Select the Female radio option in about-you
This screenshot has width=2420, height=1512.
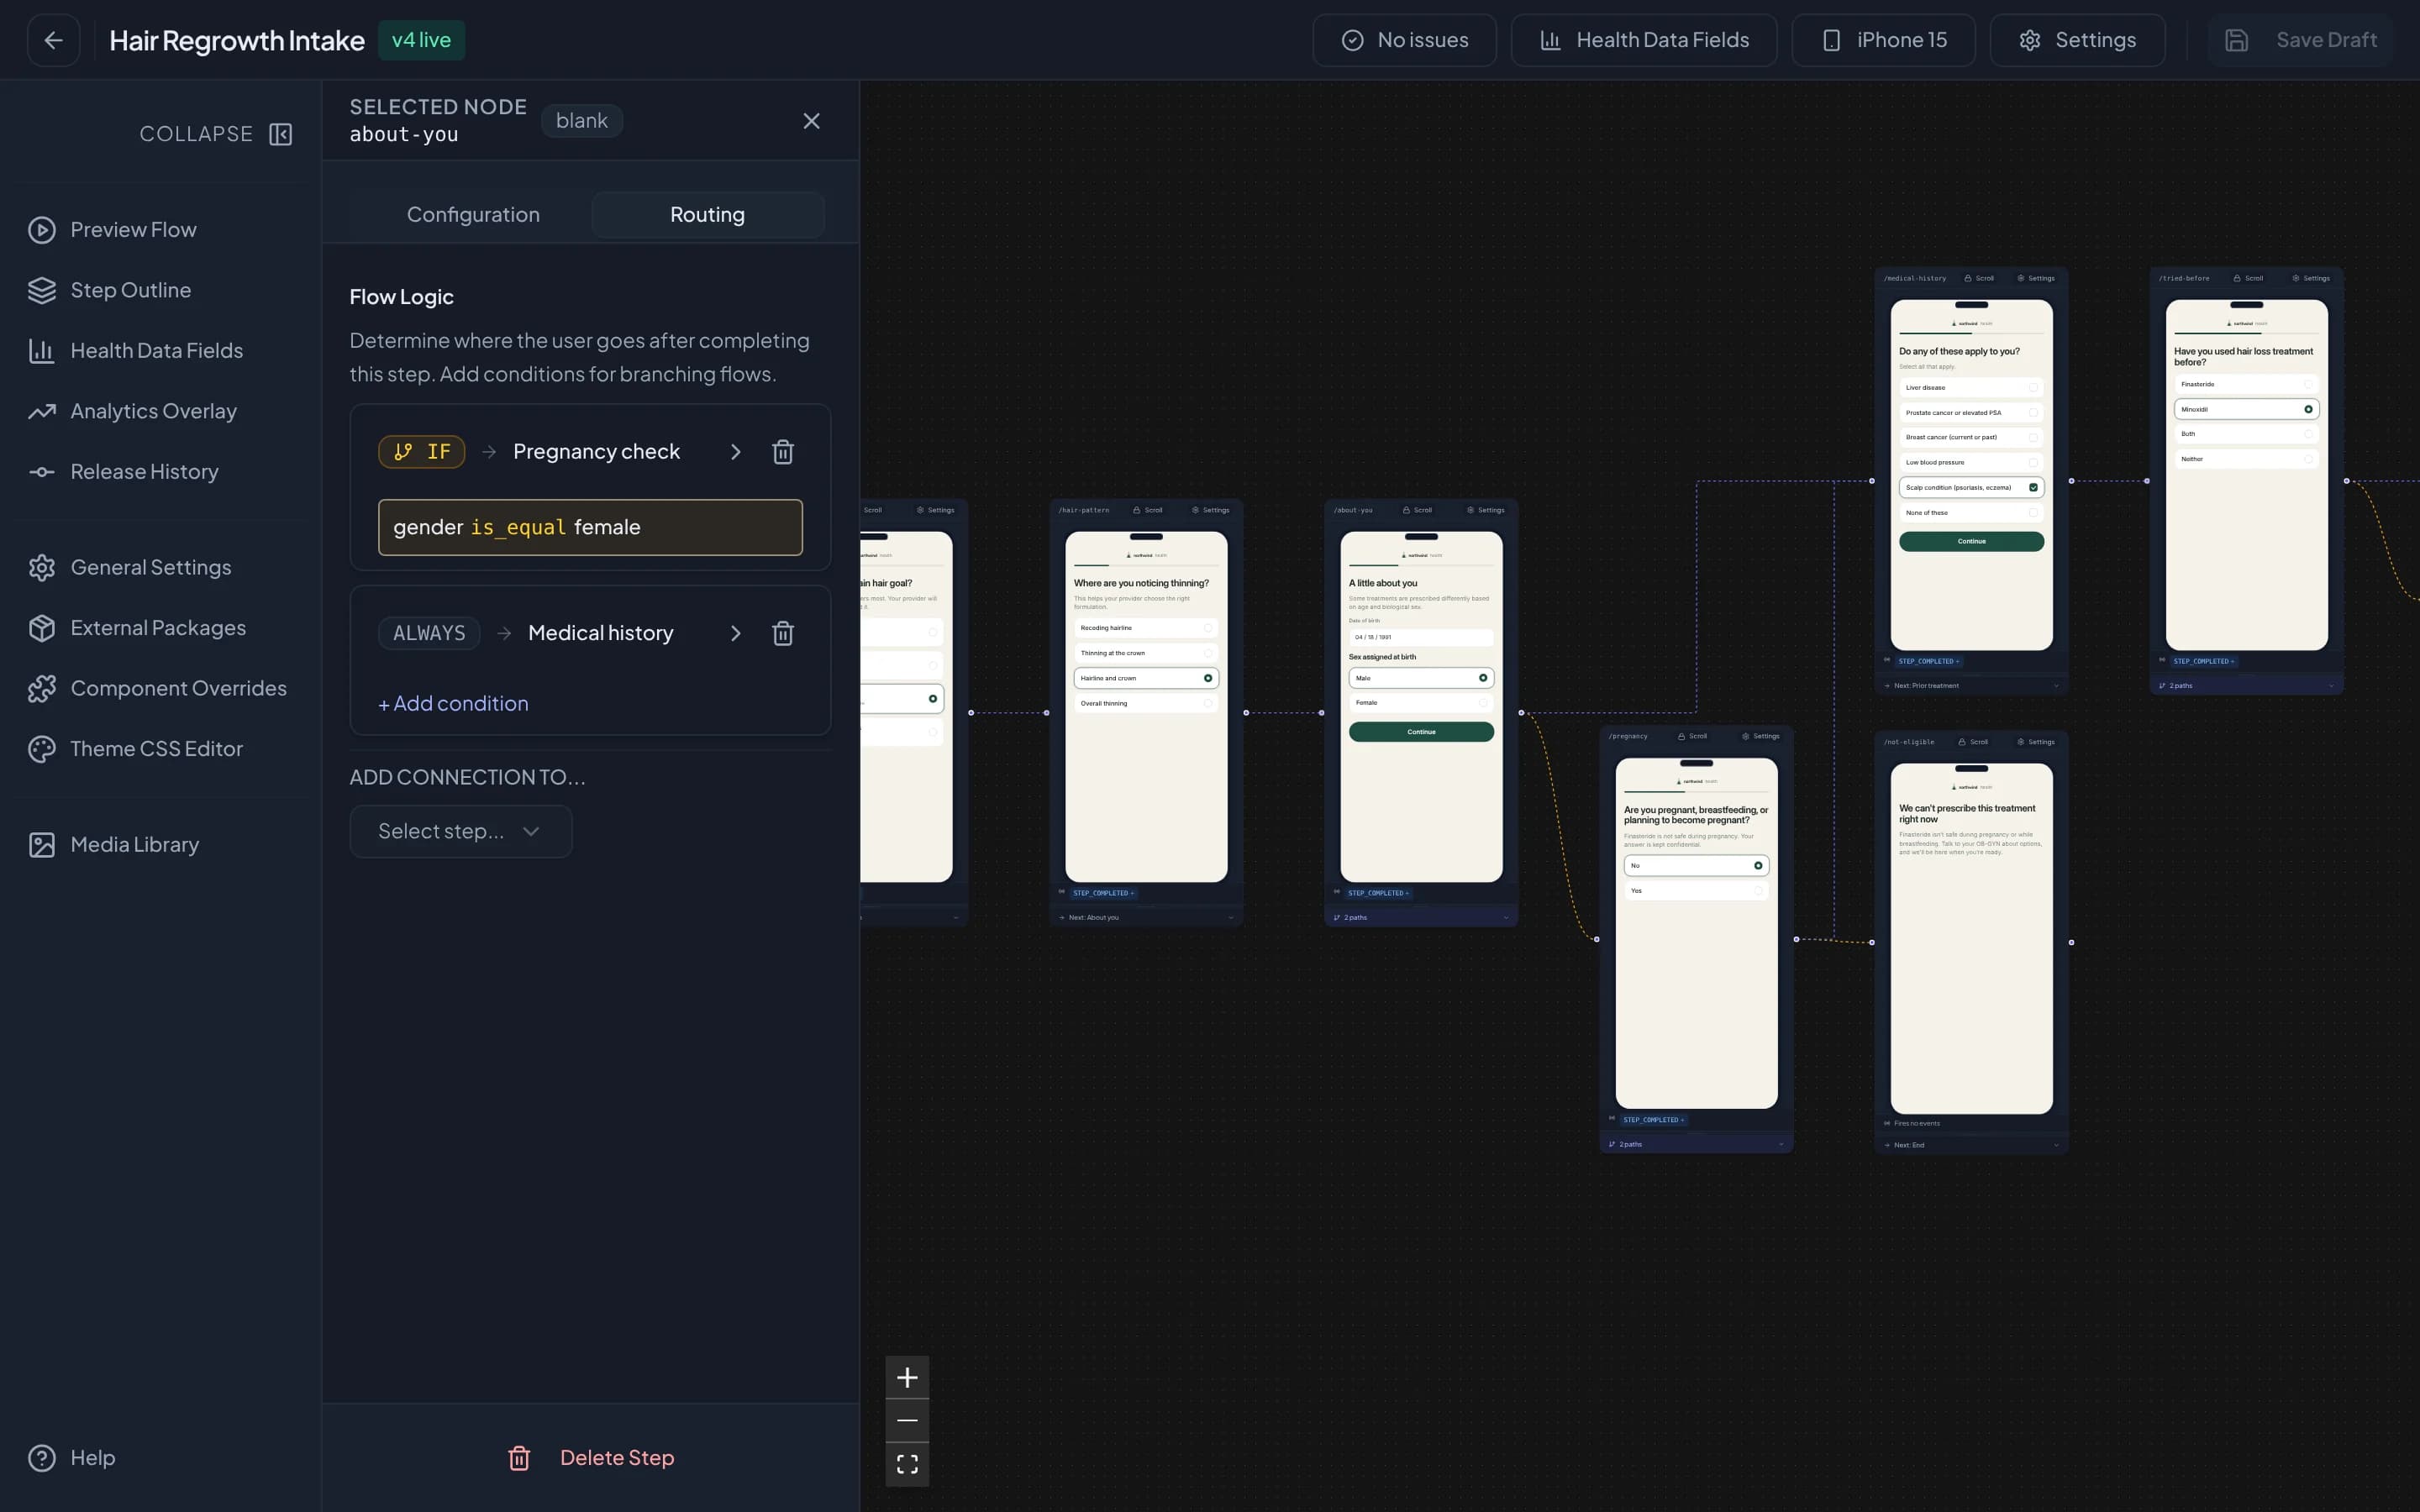click(x=1421, y=703)
